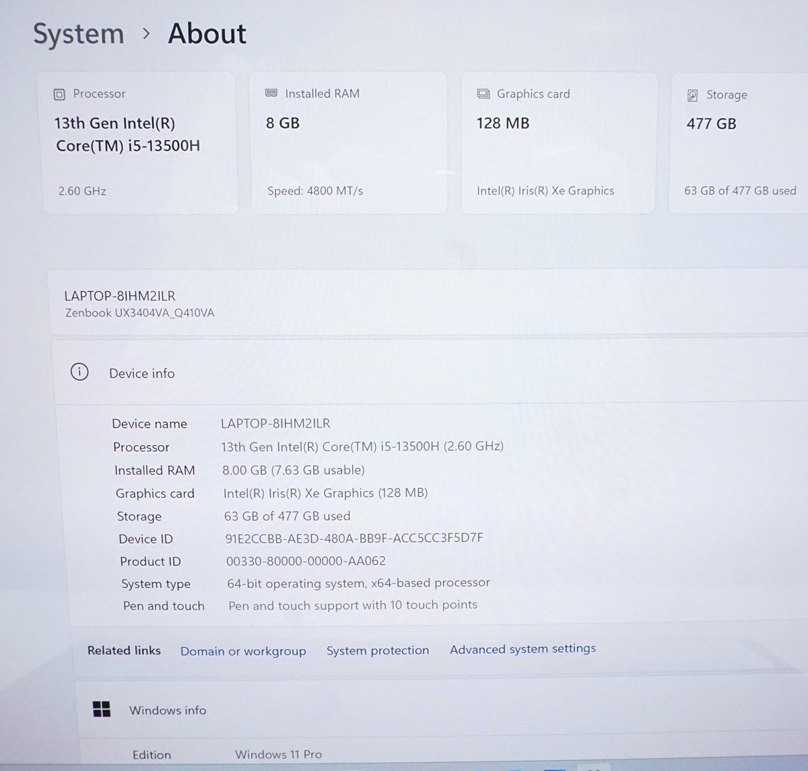The image size is (808, 771).
Task: Click the Device info circle icon
Action: (79, 372)
